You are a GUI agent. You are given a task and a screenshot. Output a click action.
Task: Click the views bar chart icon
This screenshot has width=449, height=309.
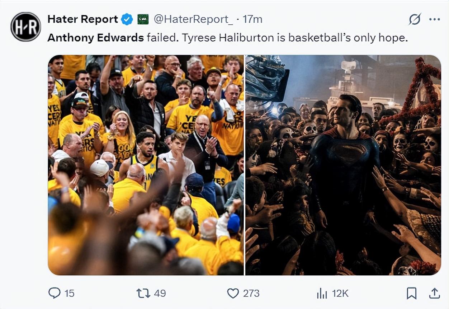[322, 294]
